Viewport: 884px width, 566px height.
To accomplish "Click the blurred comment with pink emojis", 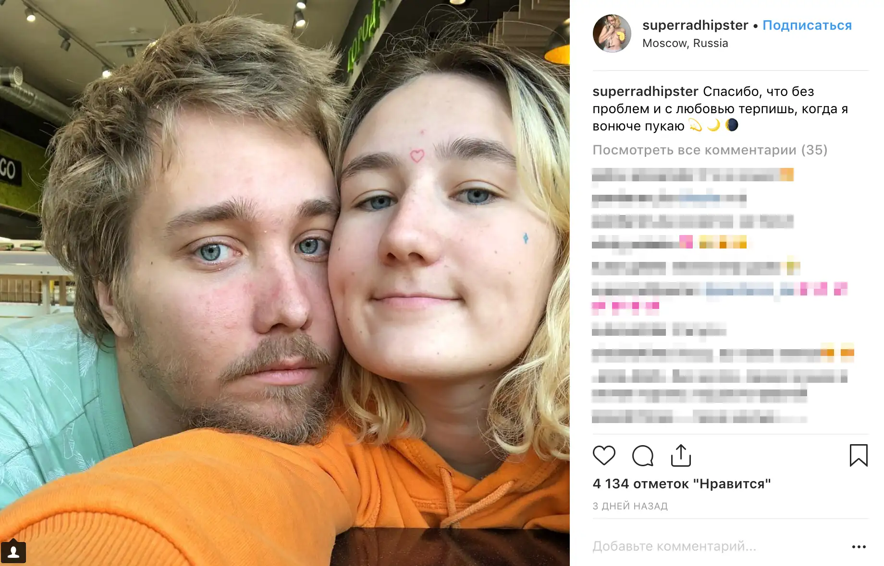I will tap(720, 297).
